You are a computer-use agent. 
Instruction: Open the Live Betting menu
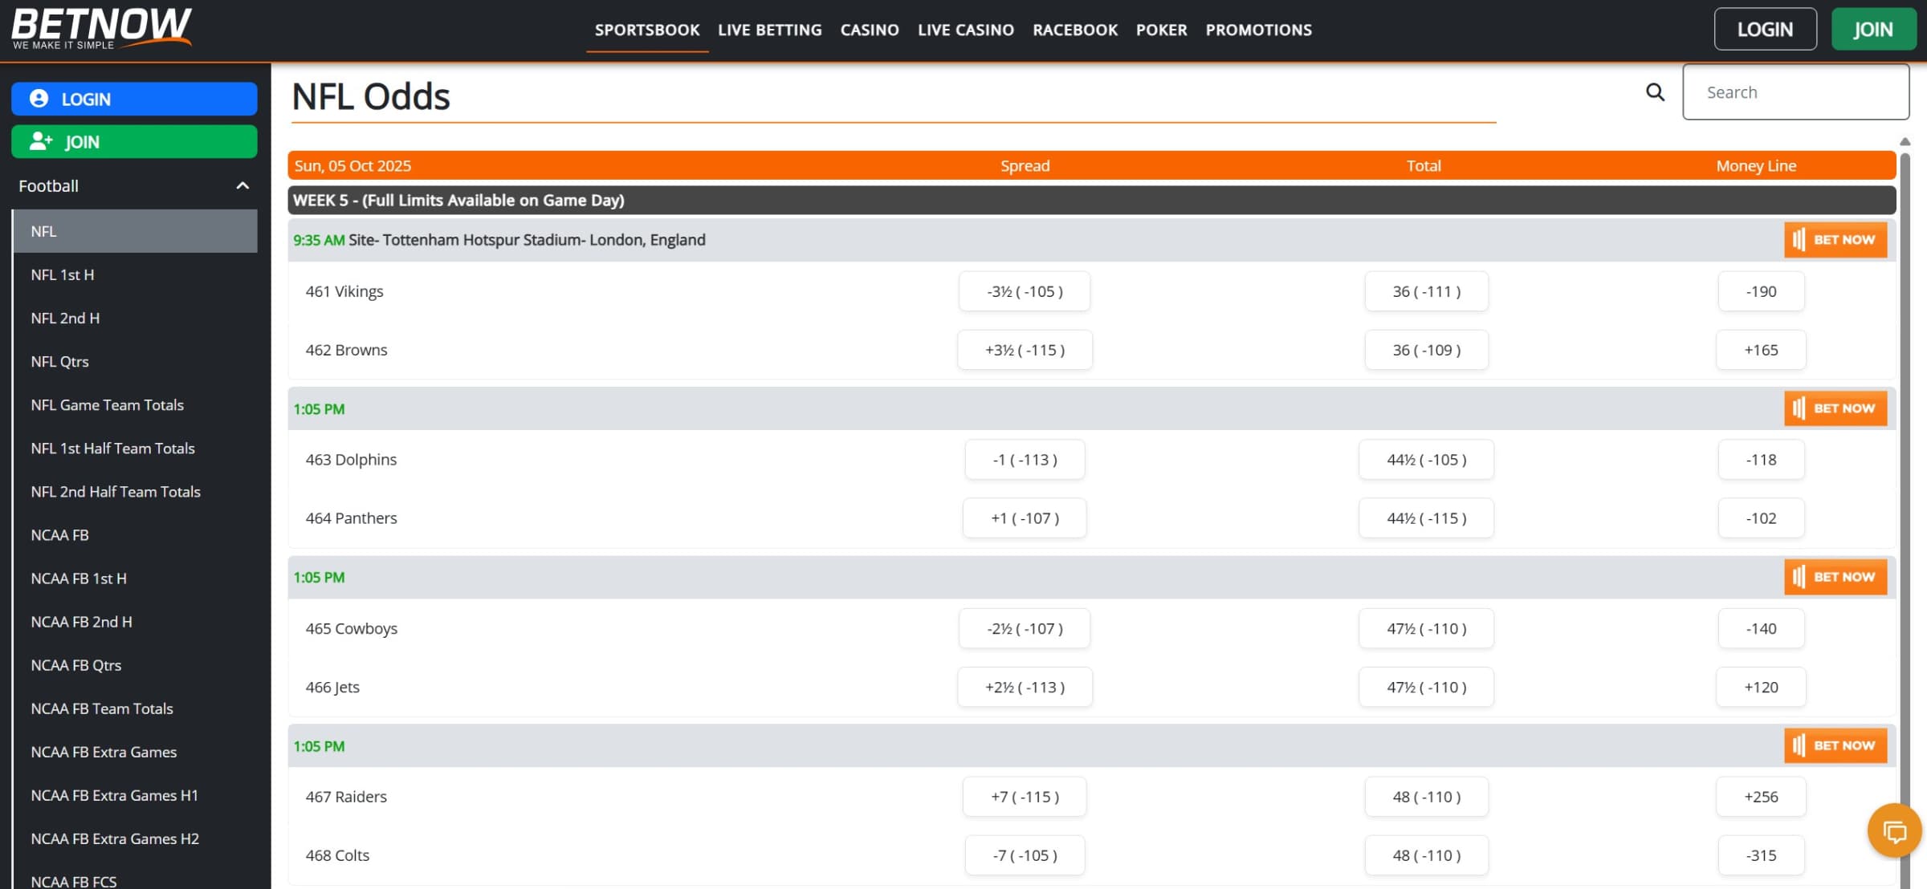tap(769, 30)
